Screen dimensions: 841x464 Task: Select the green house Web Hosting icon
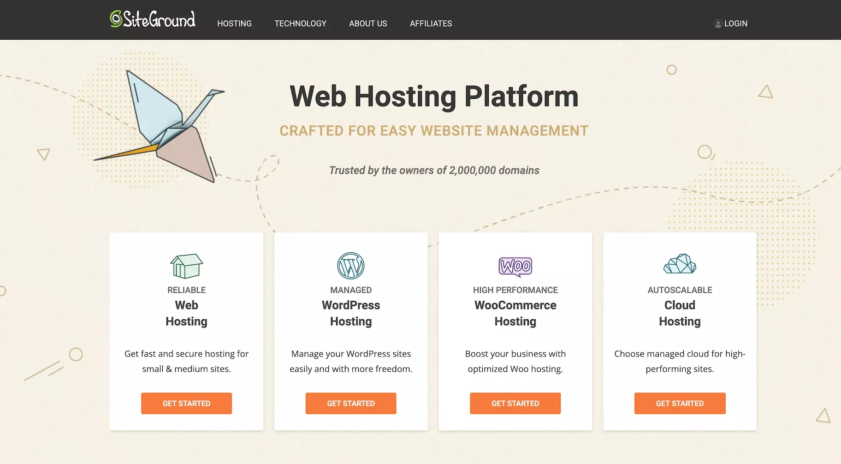[186, 266]
